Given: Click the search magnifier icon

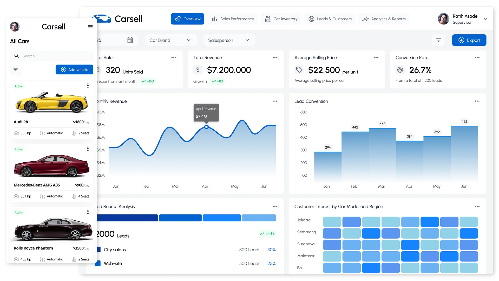Looking at the screenshot, I should tap(17, 56).
